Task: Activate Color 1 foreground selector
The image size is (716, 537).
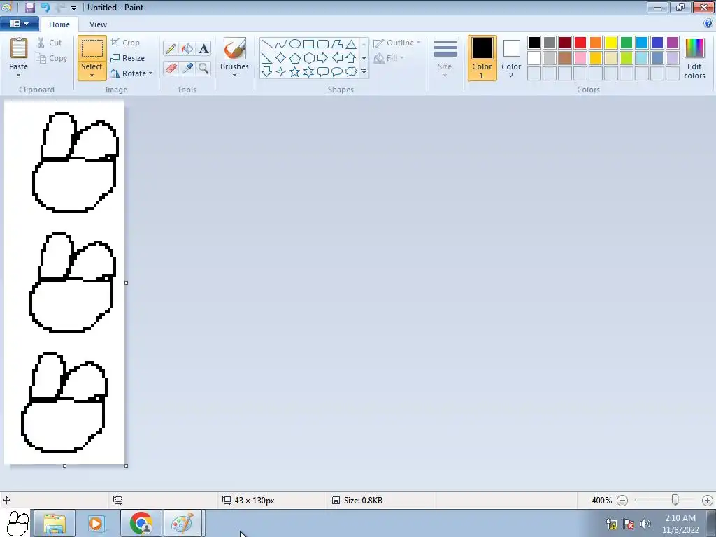Action: pos(482,58)
